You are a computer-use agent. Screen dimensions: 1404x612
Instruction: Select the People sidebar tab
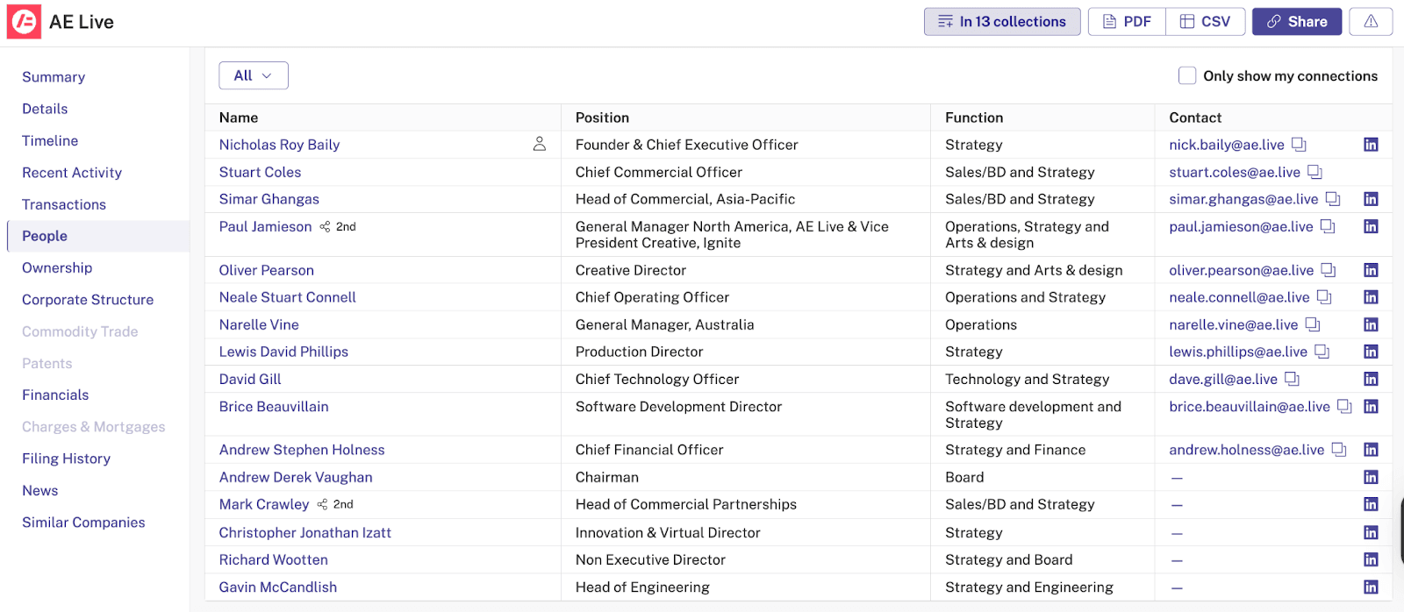point(98,236)
